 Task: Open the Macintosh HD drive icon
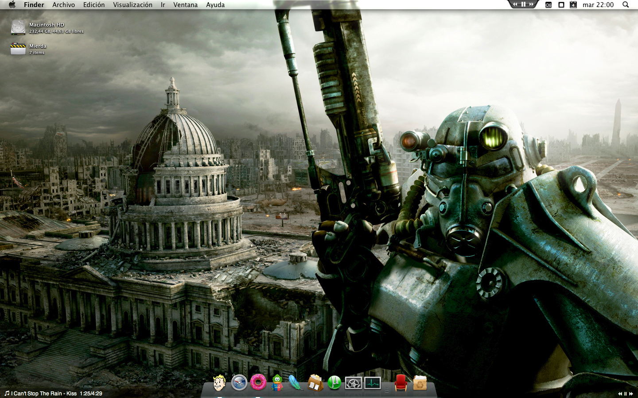click(18, 27)
